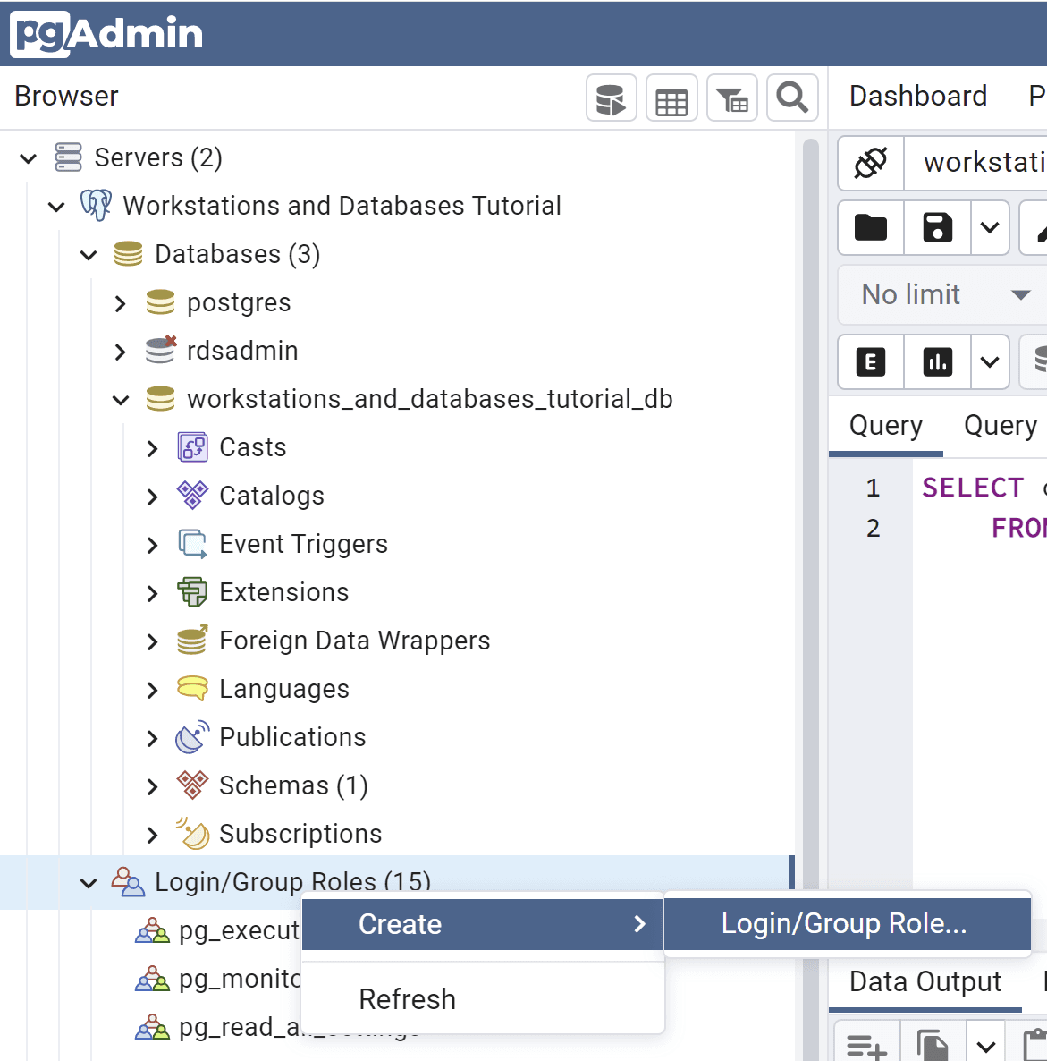1047x1061 pixels.
Task: Expand the postgres database node
Action: pos(121,303)
